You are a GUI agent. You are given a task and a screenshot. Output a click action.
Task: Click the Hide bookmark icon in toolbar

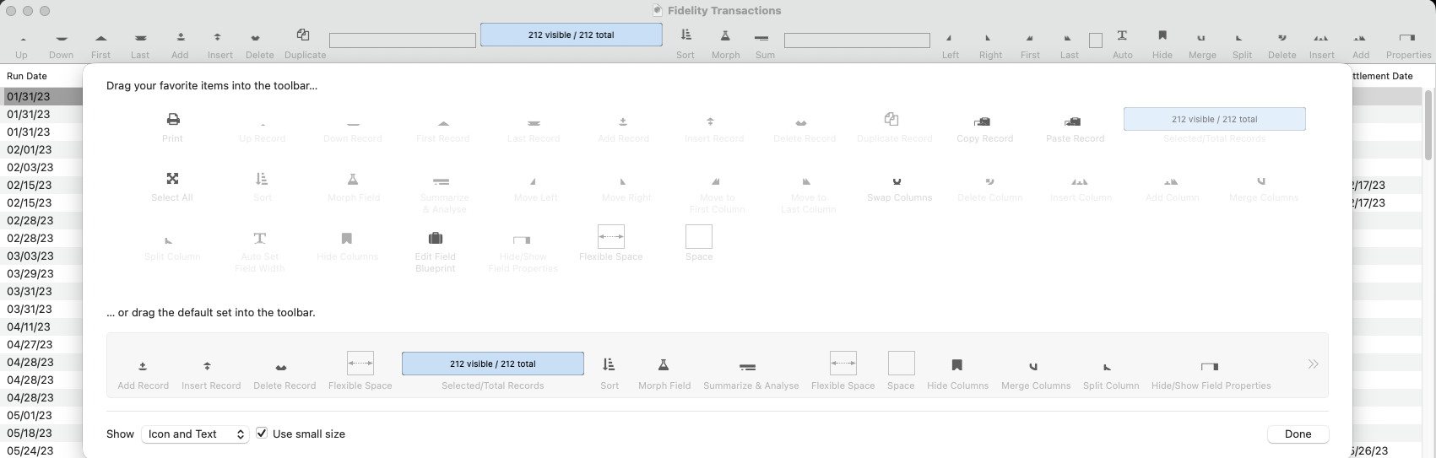coord(1162,35)
